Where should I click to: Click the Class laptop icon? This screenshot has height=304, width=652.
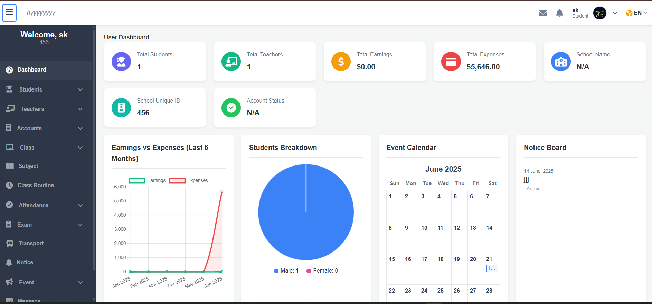tap(10, 147)
